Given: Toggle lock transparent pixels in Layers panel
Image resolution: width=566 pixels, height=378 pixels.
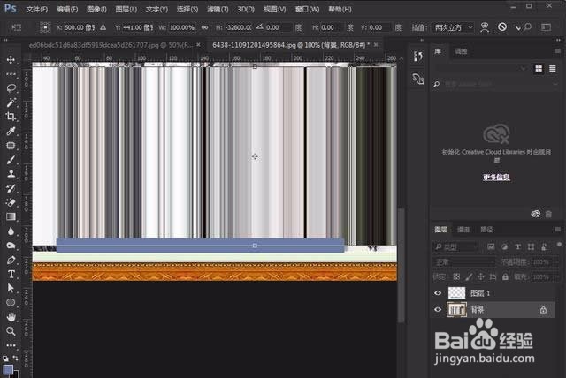Looking at the screenshot, I should click(456, 276).
